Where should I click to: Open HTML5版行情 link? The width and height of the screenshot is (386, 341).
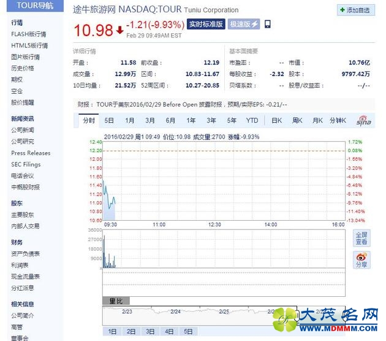[29, 45]
